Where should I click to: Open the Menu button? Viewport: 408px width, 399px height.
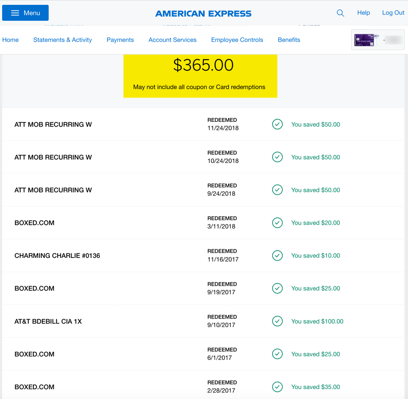click(x=25, y=13)
